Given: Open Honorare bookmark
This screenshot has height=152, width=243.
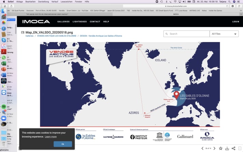Looking at the screenshot, I should [x=30, y=11].
